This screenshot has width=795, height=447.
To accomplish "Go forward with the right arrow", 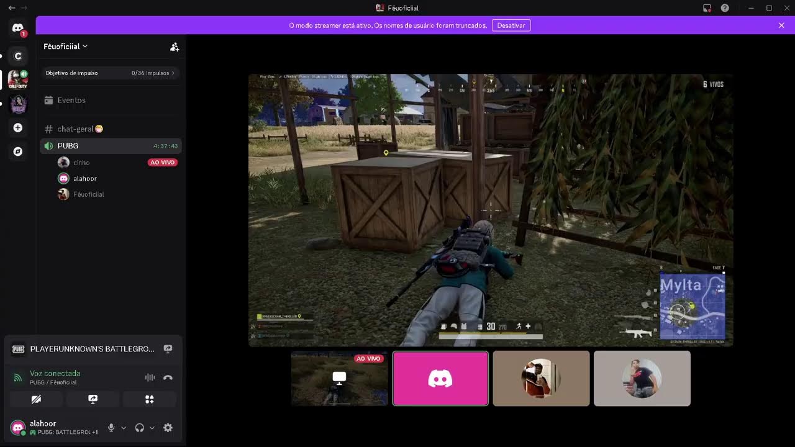I will coord(24,8).
